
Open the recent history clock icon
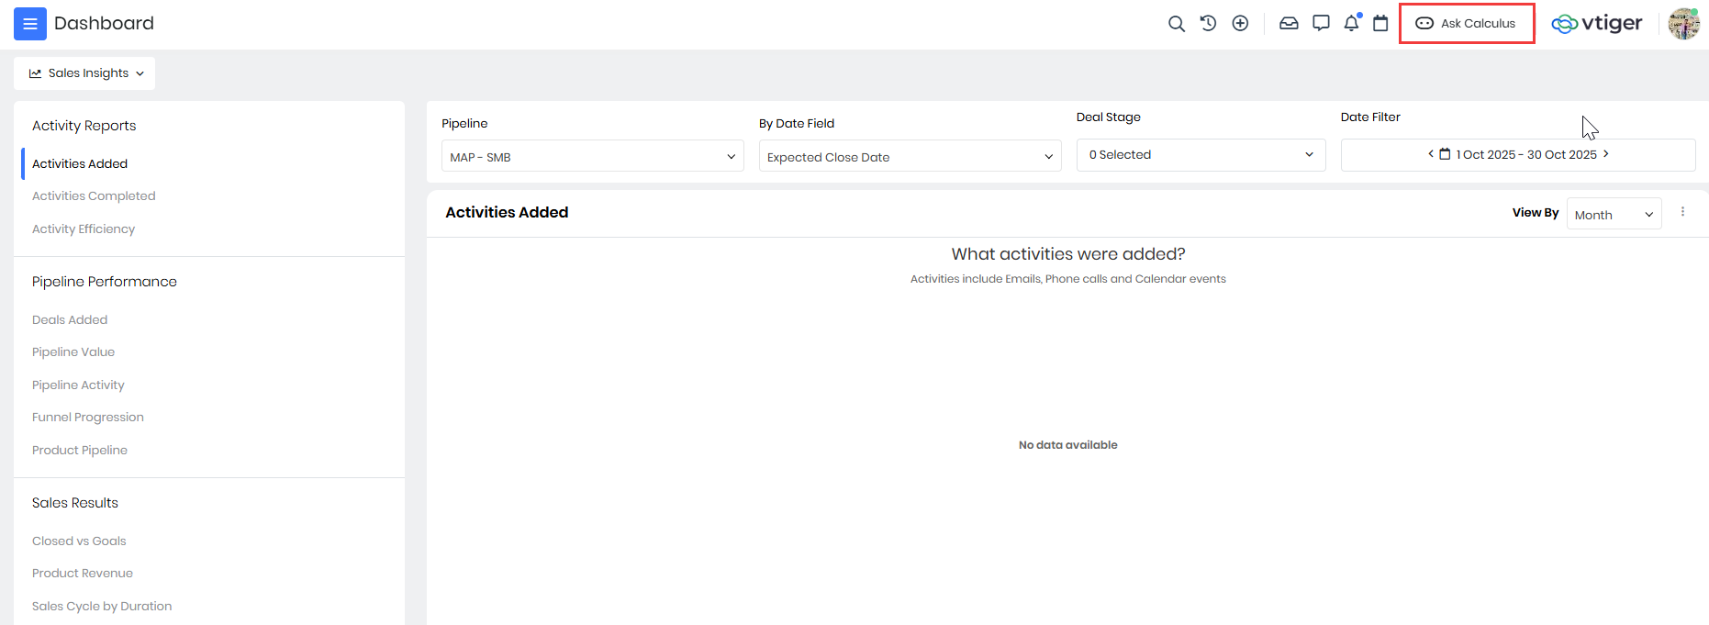pos(1208,24)
